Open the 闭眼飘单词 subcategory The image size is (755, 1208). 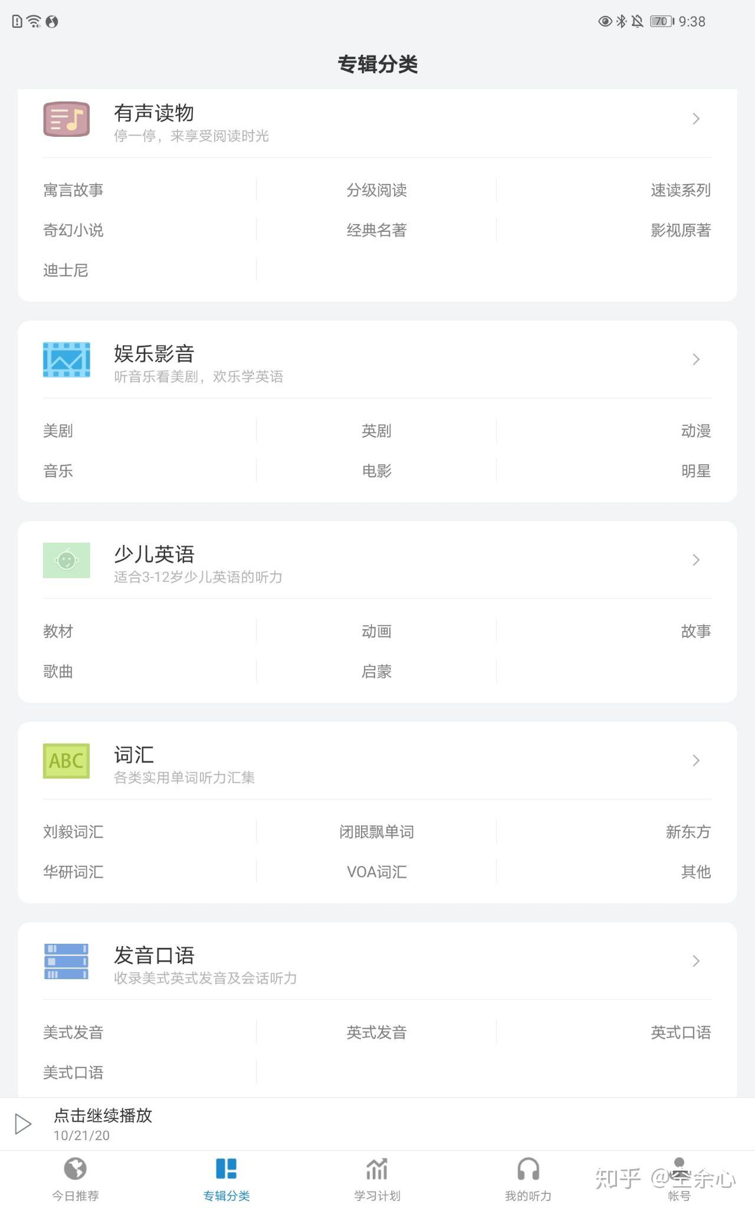pos(376,832)
